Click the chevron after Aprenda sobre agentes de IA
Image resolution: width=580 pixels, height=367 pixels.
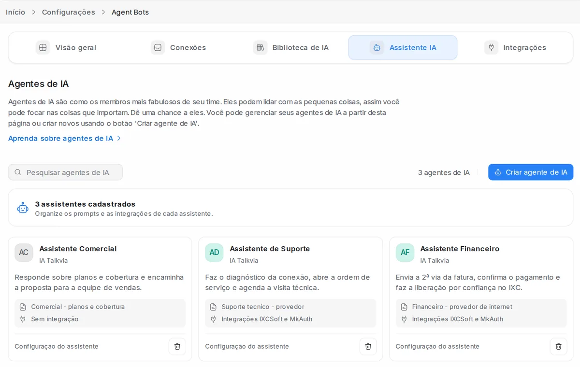click(x=119, y=139)
